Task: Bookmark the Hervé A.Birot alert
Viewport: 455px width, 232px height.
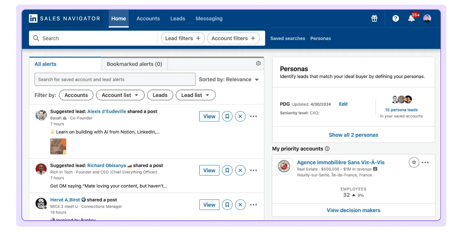Action: pyautogui.click(x=227, y=205)
